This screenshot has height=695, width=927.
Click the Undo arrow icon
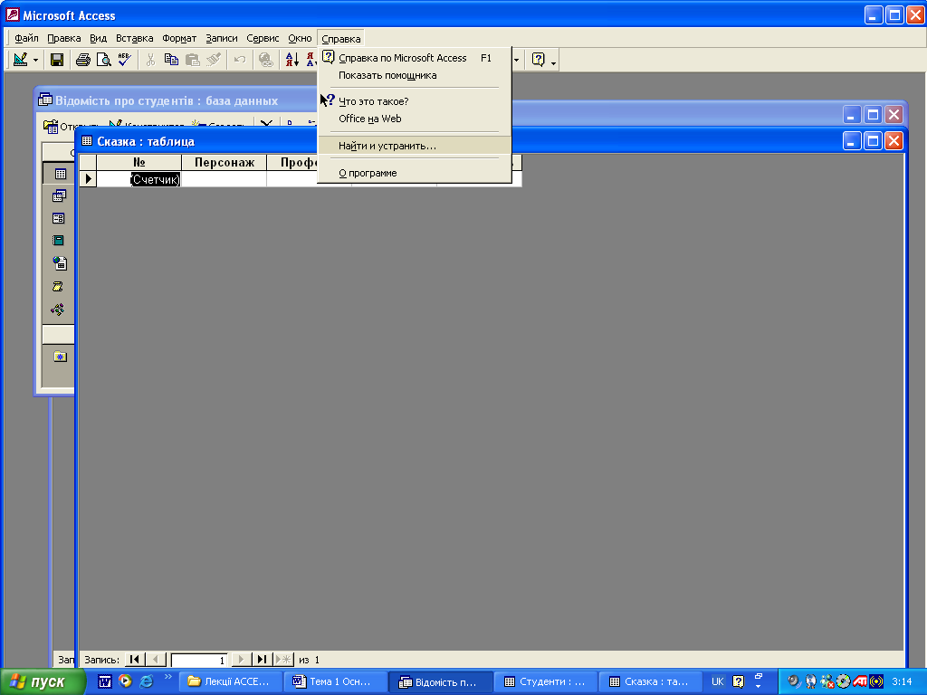pyautogui.click(x=239, y=60)
